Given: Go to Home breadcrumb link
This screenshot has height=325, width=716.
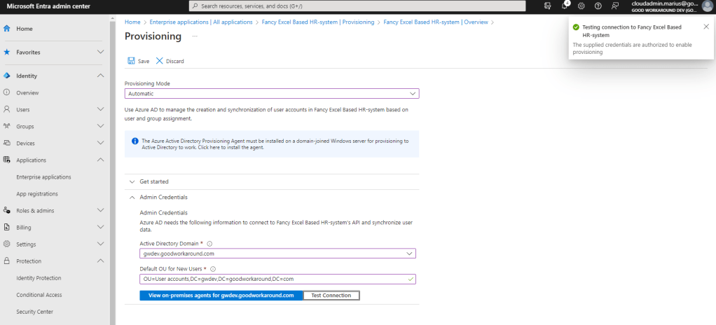Looking at the screenshot, I should (x=132, y=22).
